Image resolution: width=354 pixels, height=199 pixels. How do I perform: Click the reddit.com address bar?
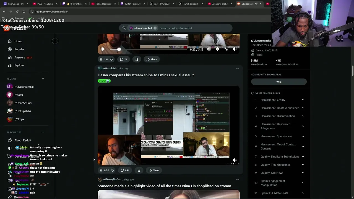pos(149,12)
